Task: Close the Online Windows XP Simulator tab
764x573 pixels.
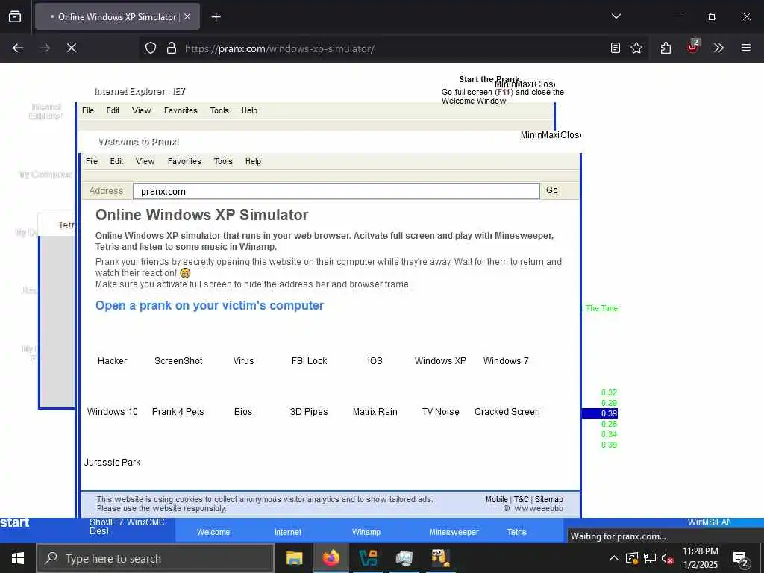Action: 187,16
